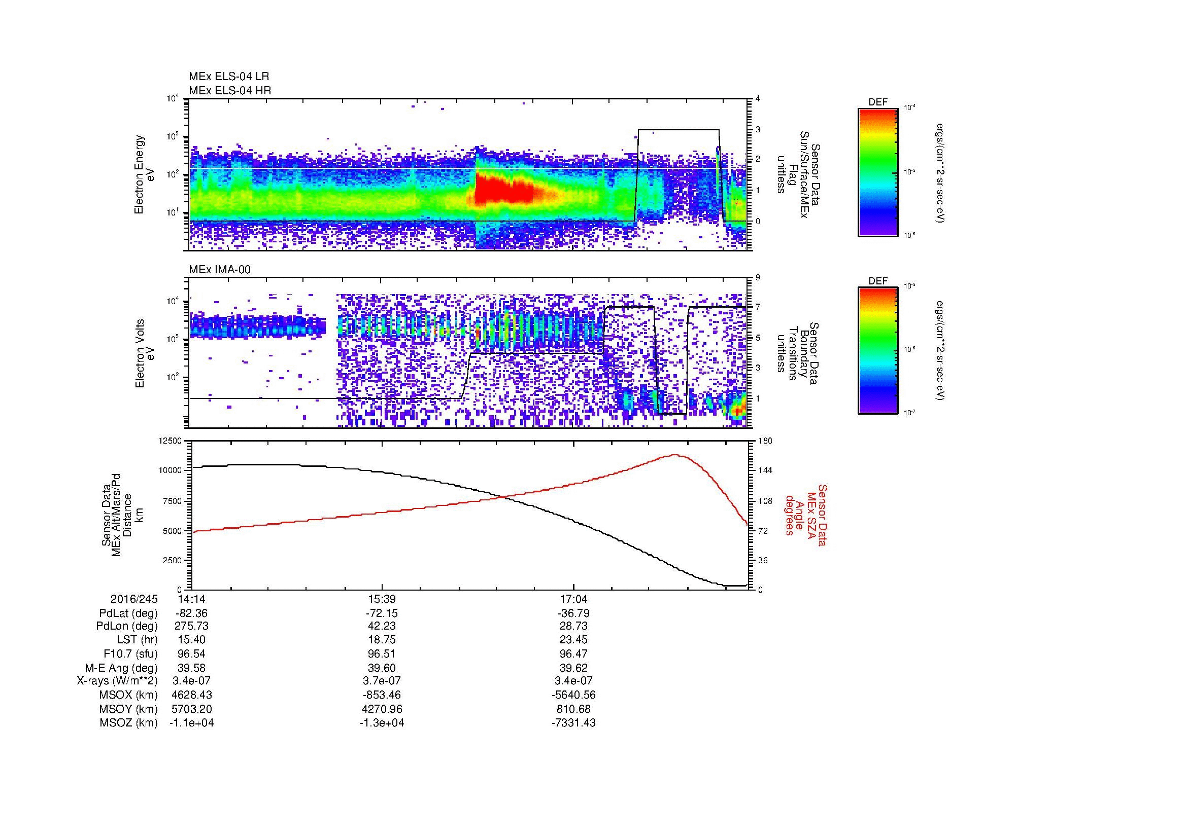This screenshot has height=838, width=1187.
Task: Click the crossing of altitude and SZA curves
Action: point(503,497)
